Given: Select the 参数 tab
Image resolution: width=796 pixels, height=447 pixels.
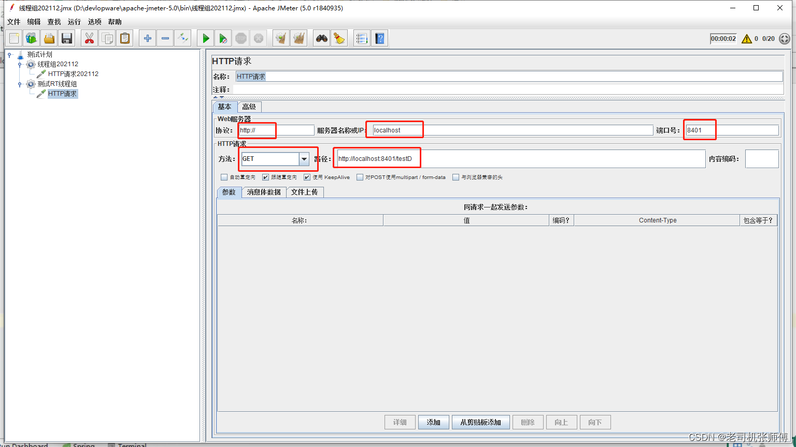Looking at the screenshot, I should (x=229, y=192).
